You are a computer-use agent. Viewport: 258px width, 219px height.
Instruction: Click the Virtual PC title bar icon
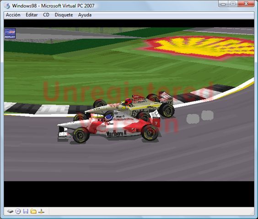click(x=7, y=6)
